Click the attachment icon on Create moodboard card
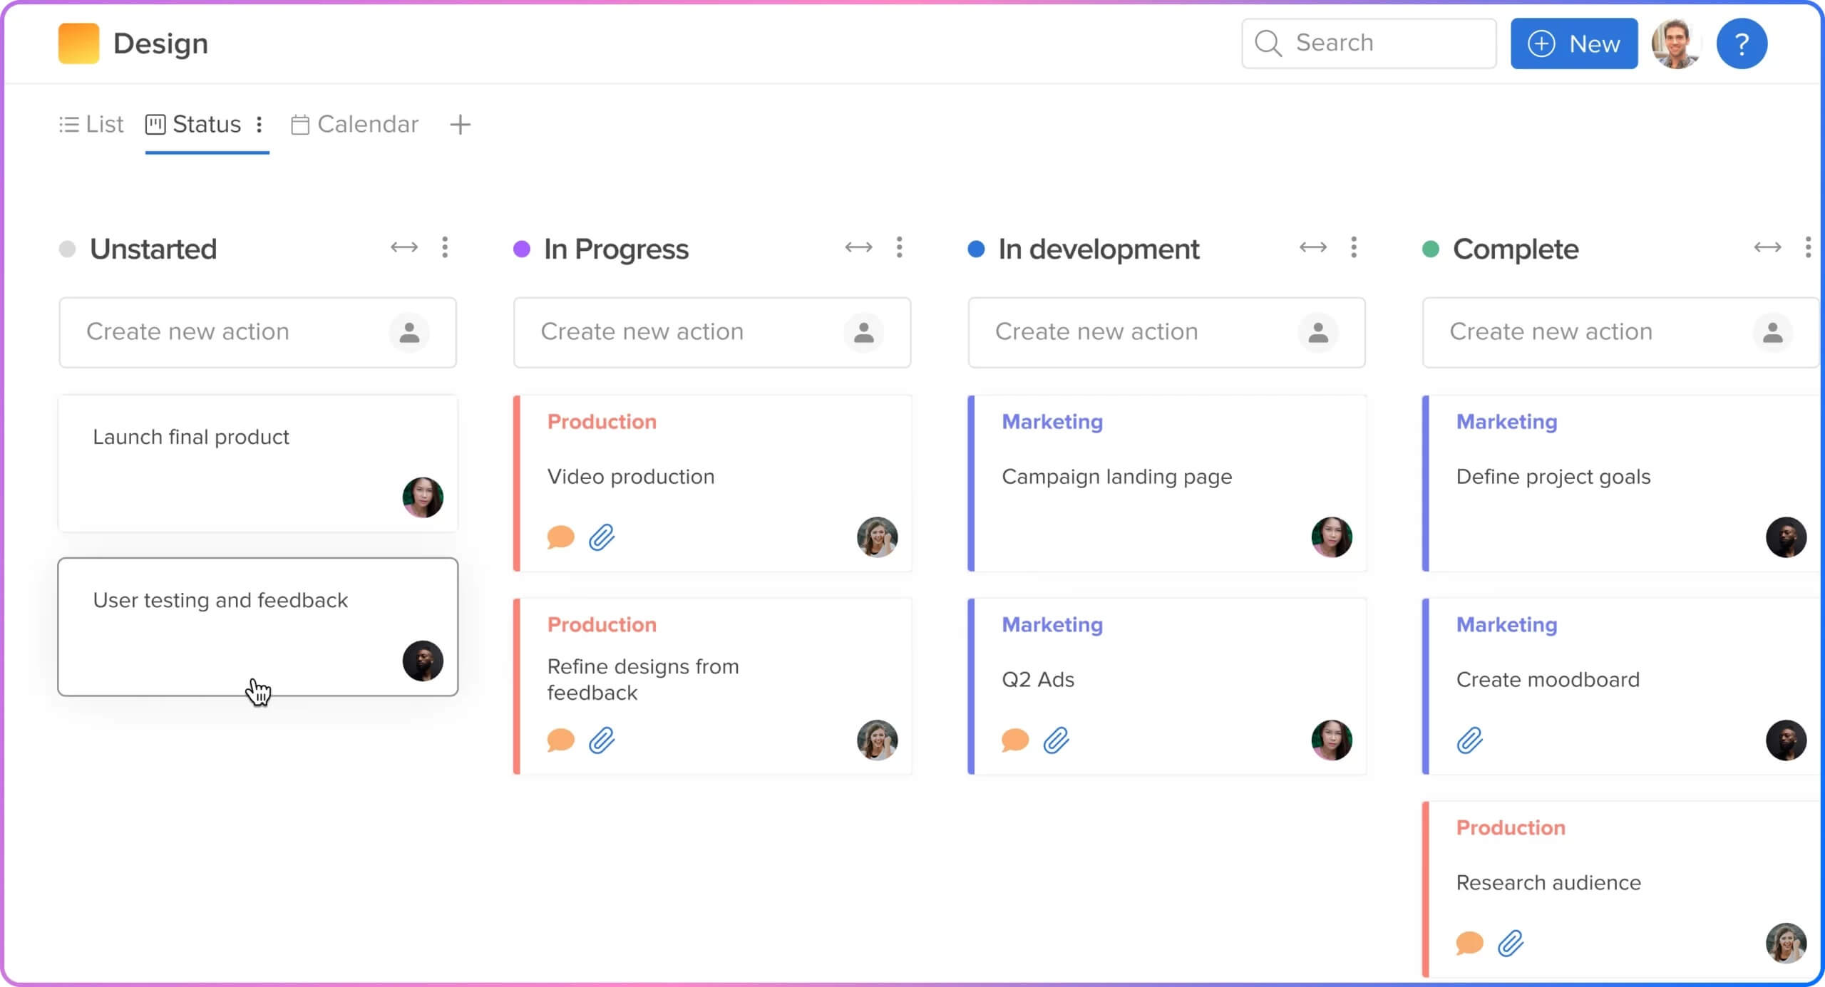Screen dimensions: 1825x987 (1471, 740)
